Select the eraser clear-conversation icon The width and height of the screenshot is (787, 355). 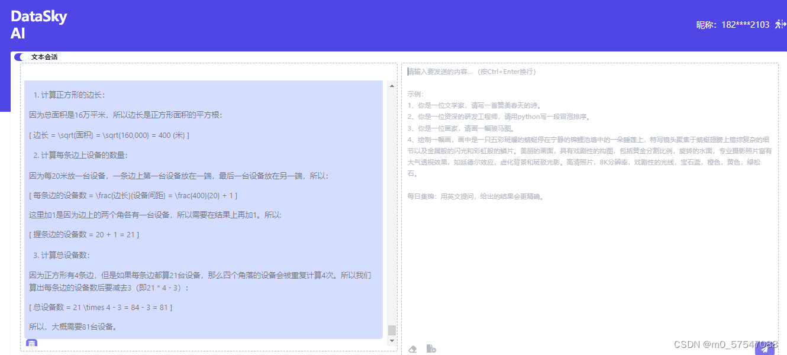pyautogui.click(x=412, y=348)
